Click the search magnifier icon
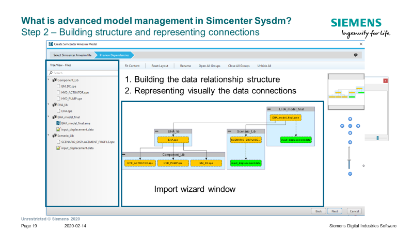This screenshot has width=413, height=232. (x=51, y=73)
